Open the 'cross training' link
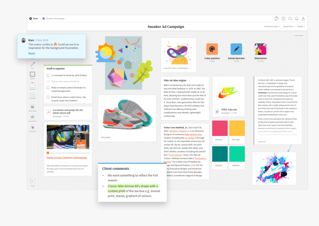The height and width of the screenshot is (226, 319). [175, 155]
